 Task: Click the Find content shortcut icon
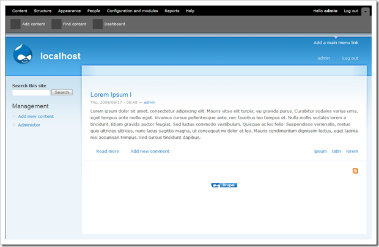pos(57,24)
